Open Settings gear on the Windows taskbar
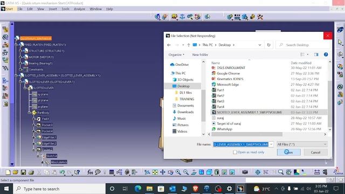Image resolution: width=345 pixels, height=194 pixels. coord(229,189)
